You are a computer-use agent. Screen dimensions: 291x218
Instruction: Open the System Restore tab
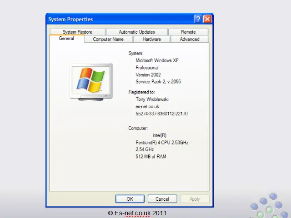(x=78, y=32)
